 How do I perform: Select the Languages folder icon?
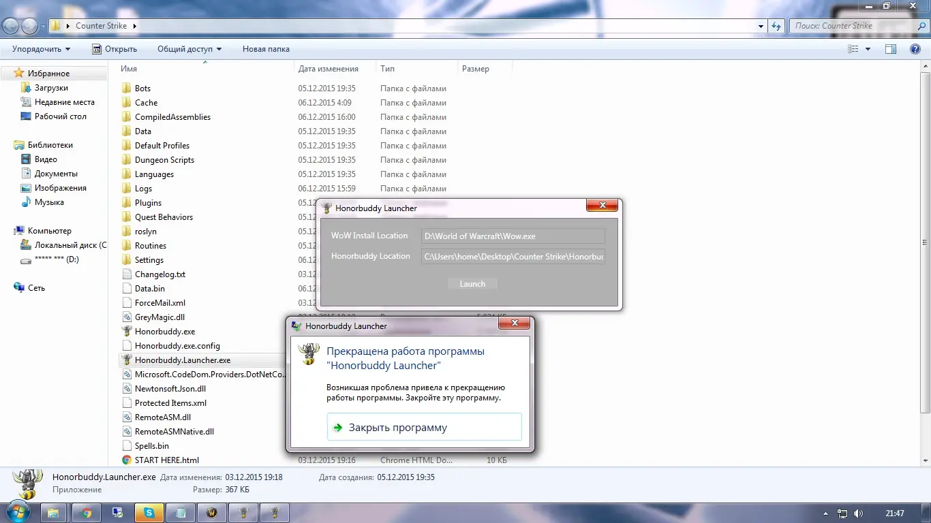[127, 174]
